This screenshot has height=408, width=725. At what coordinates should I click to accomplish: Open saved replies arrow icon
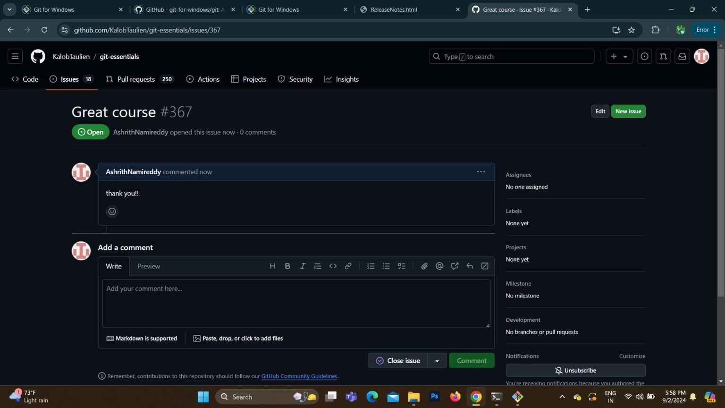click(x=470, y=266)
